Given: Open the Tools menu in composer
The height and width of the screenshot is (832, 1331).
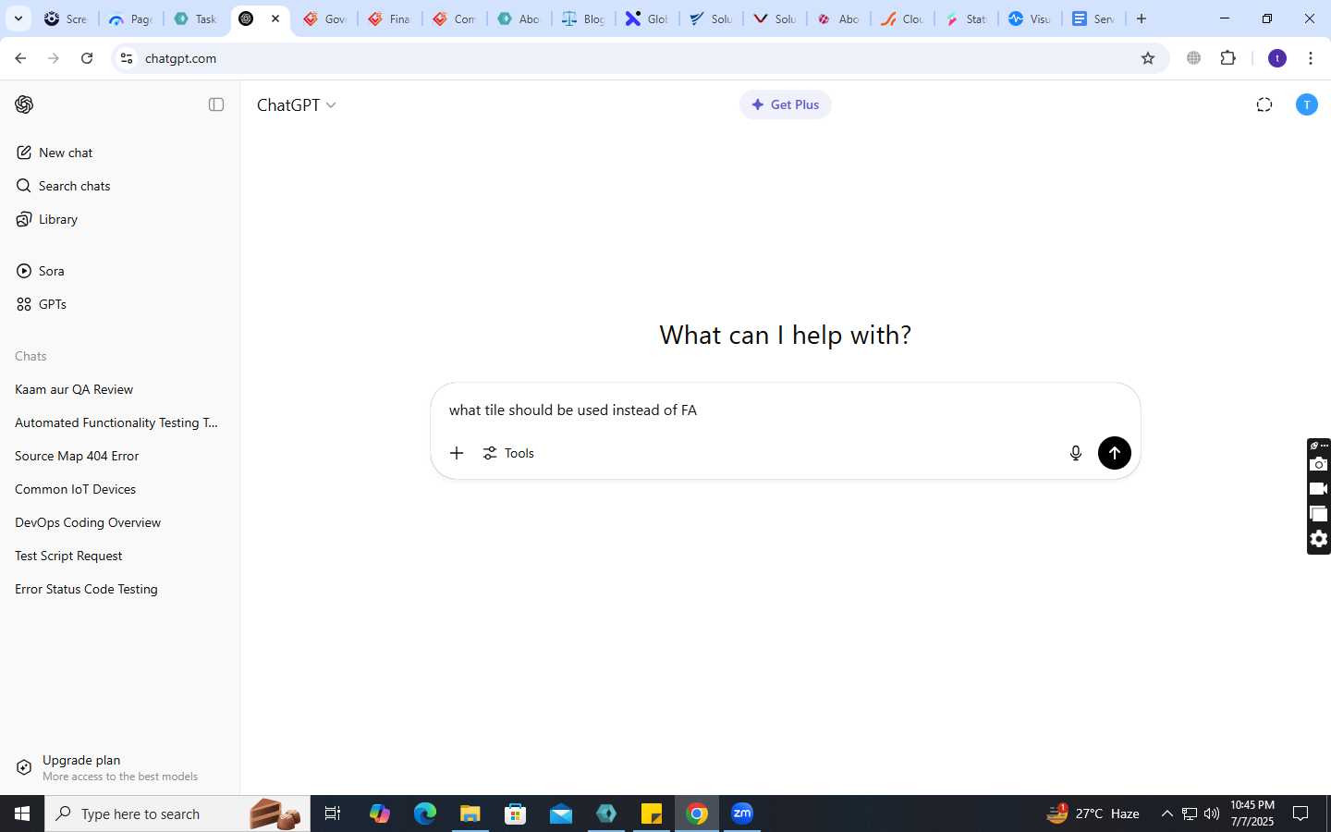Looking at the screenshot, I should pyautogui.click(x=508, y=453).
